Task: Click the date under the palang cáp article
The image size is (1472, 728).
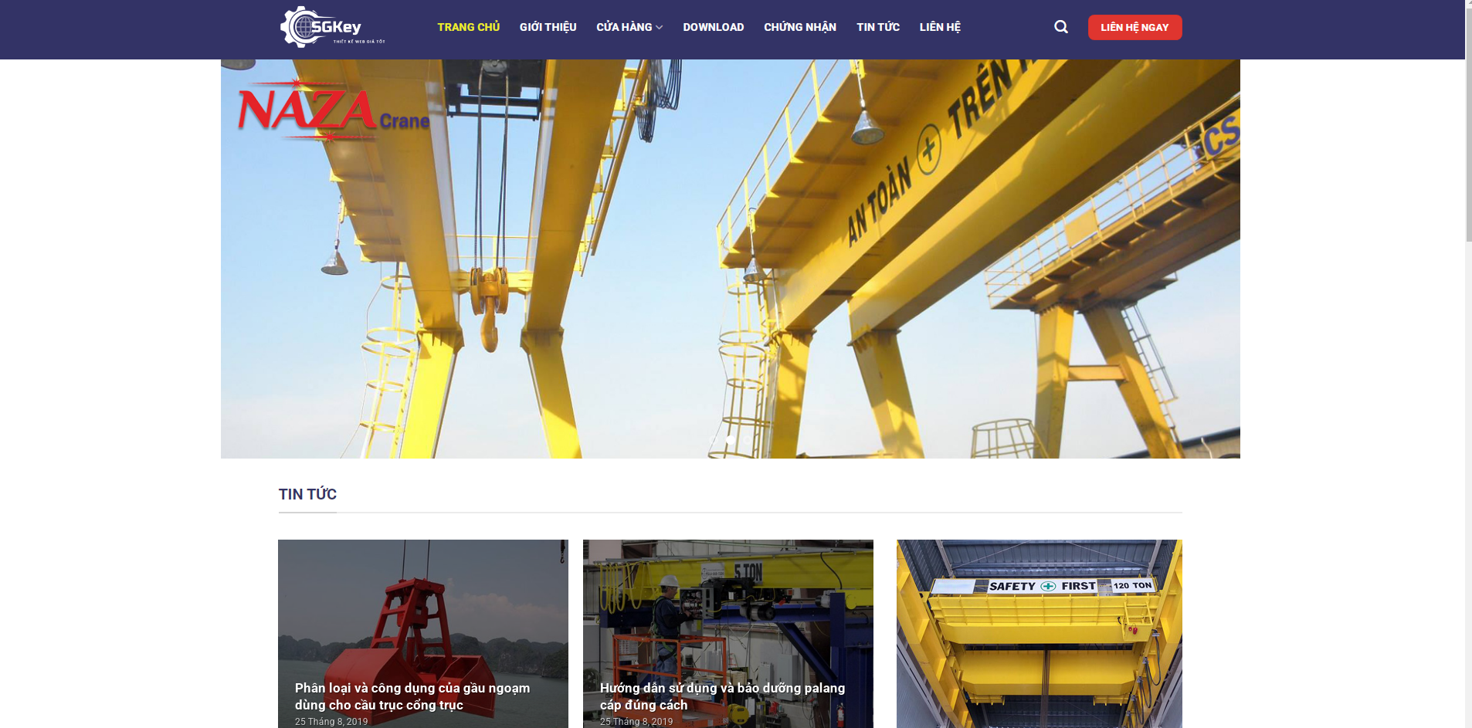Action: [x=636, y=722]
